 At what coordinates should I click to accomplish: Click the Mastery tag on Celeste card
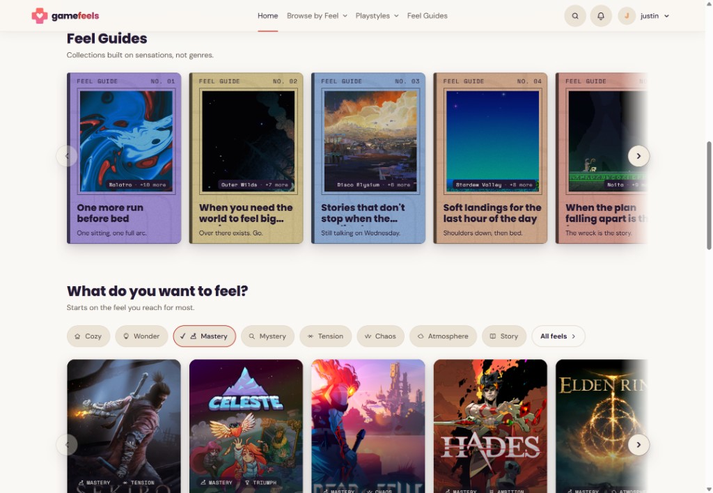pyautogui.click(x=217, y=483)
